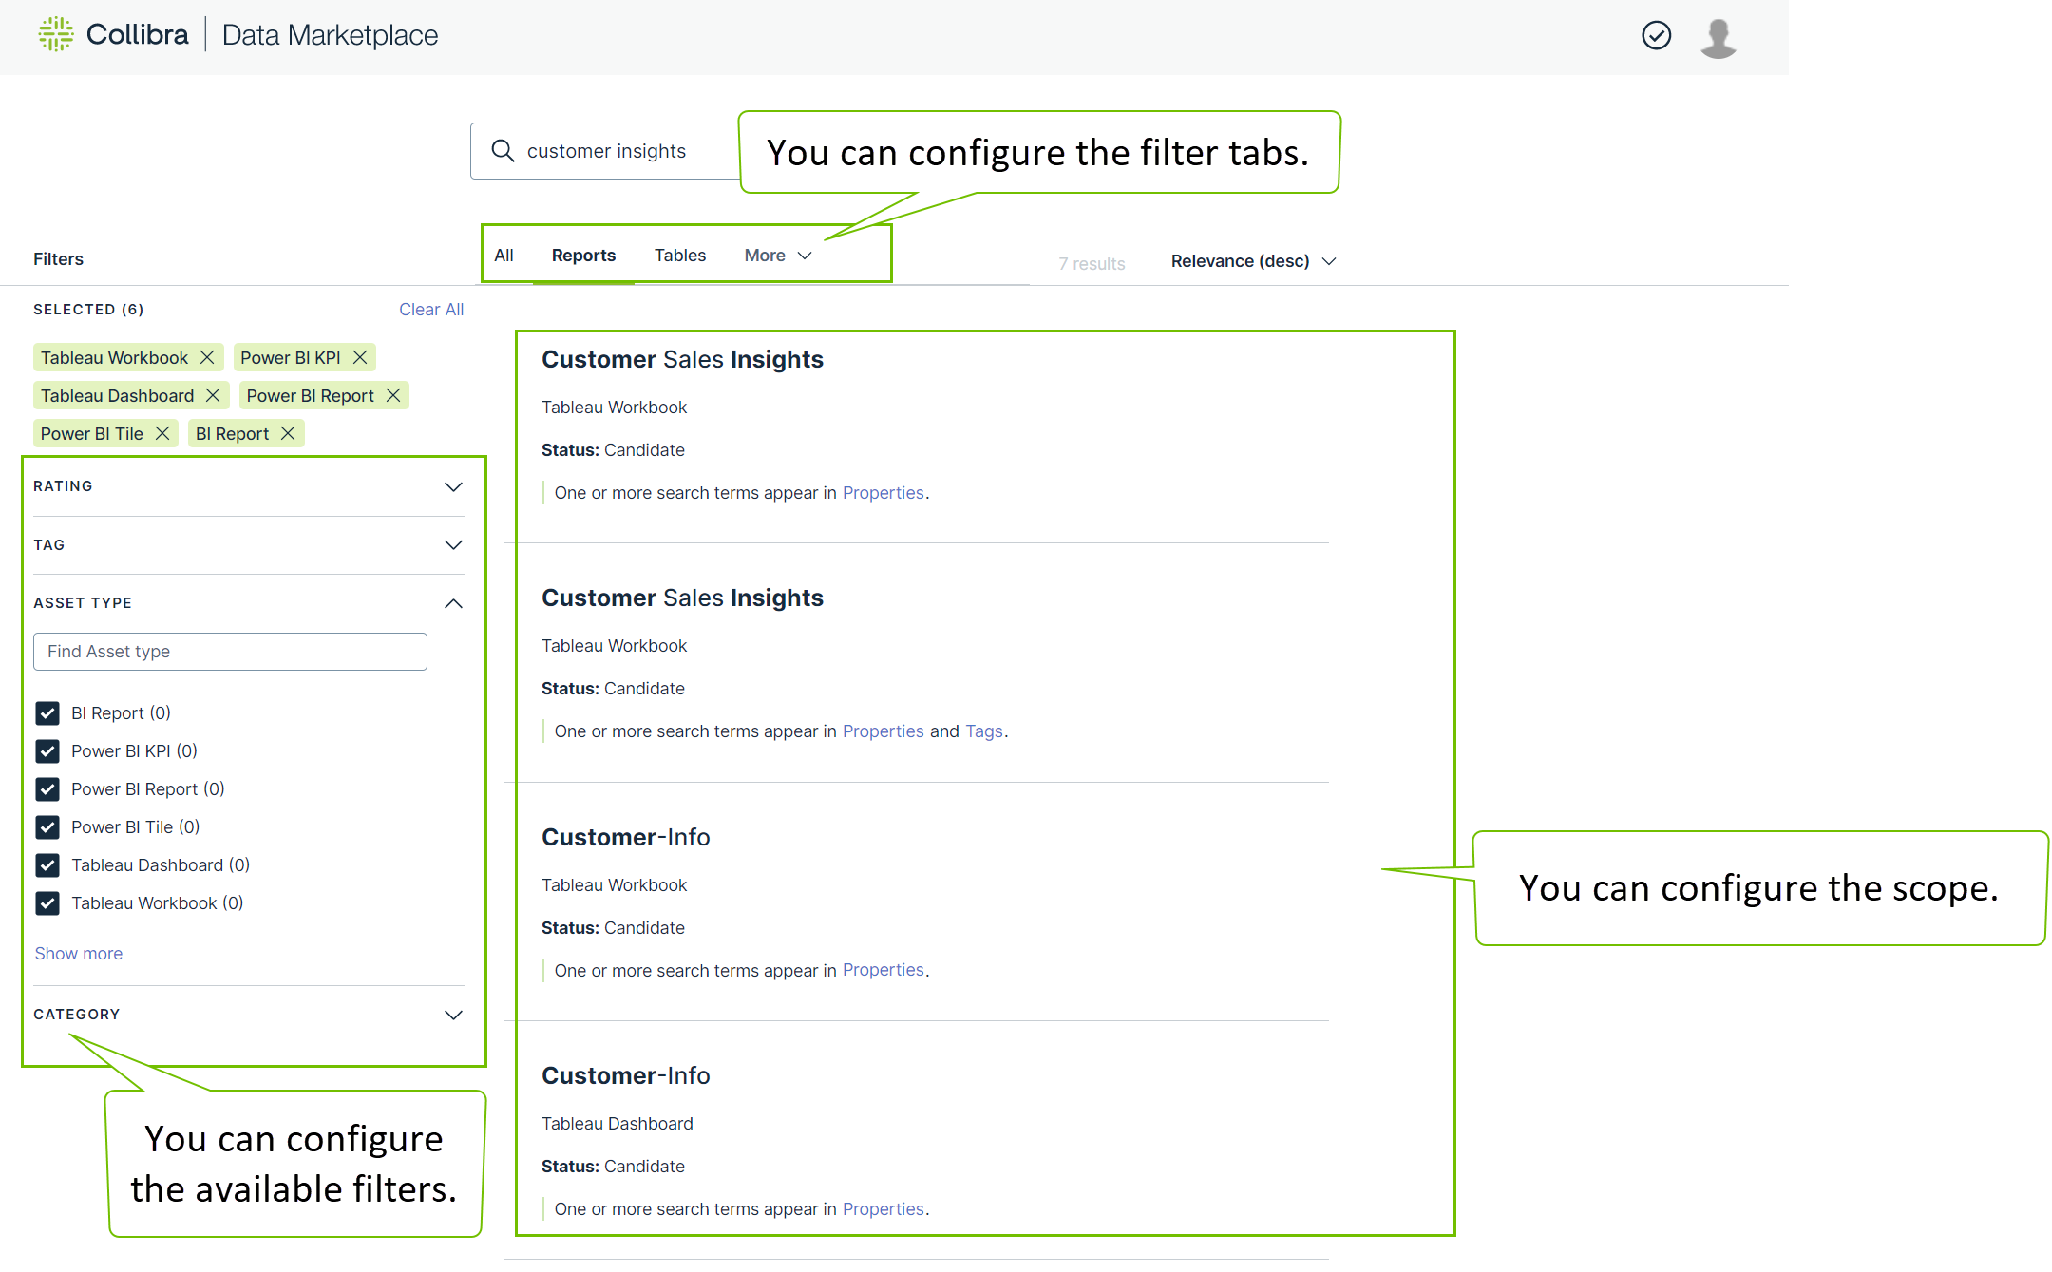Remove the Power BI KPI filter chip
This screenshot has height=1272, width=2052.
(360, 358)
